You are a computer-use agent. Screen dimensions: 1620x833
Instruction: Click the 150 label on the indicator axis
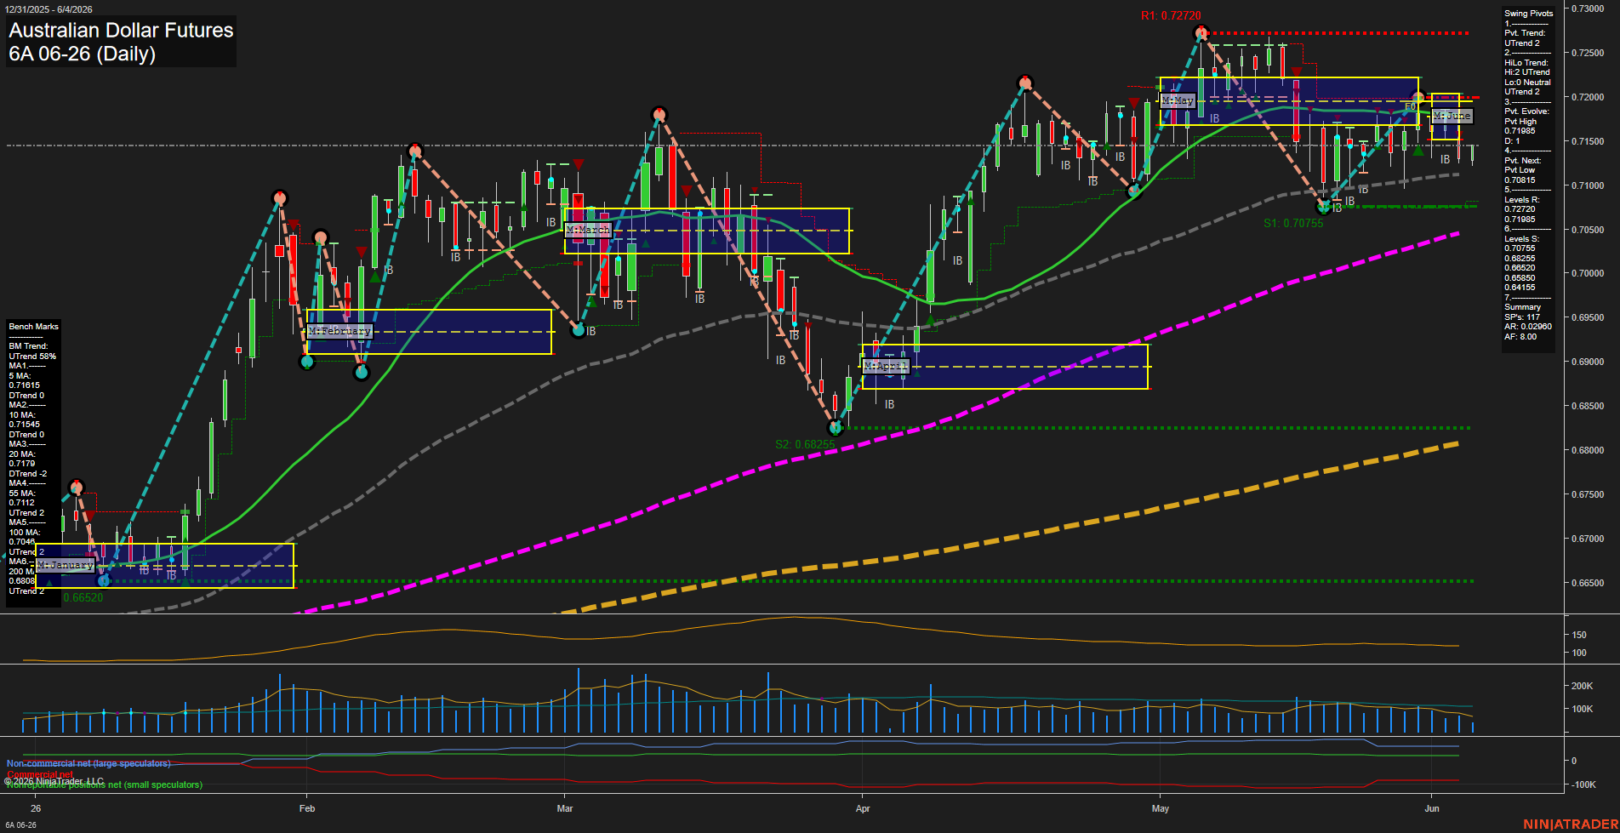point(1579,635)
